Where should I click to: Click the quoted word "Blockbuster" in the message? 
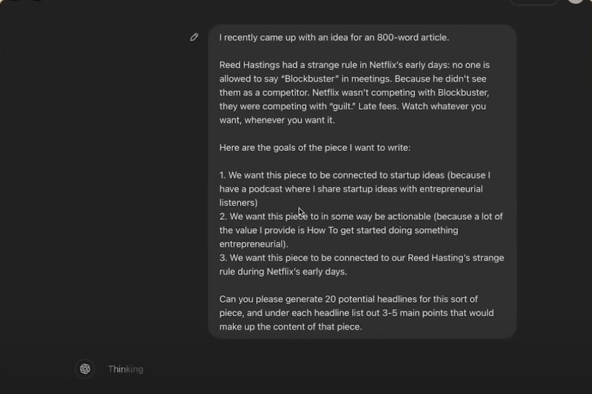310,79
